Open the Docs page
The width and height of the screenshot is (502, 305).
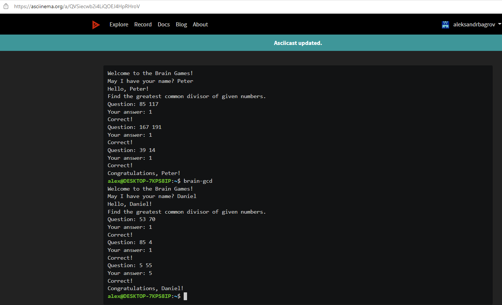(x=164, y=24)
